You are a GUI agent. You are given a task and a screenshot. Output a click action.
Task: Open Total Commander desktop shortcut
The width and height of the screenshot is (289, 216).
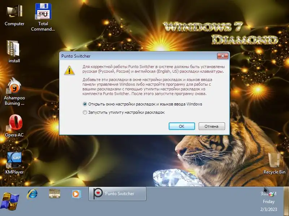click(x=43, y=17)
